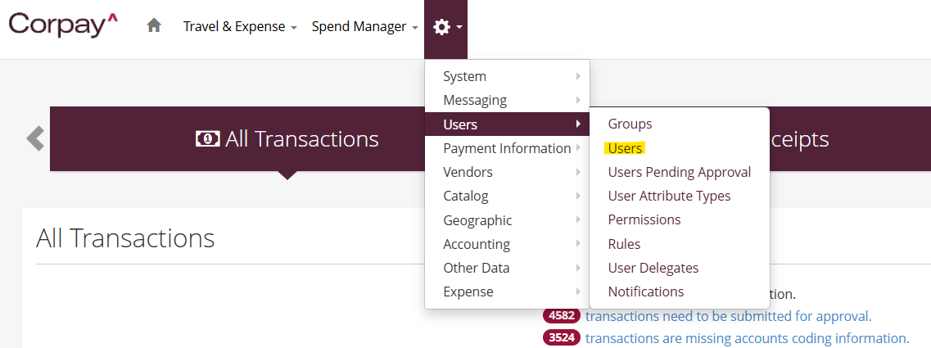Expand the Payment Information submenu
This screenshot has width=931, height=348.
click(x=506, y=148)
